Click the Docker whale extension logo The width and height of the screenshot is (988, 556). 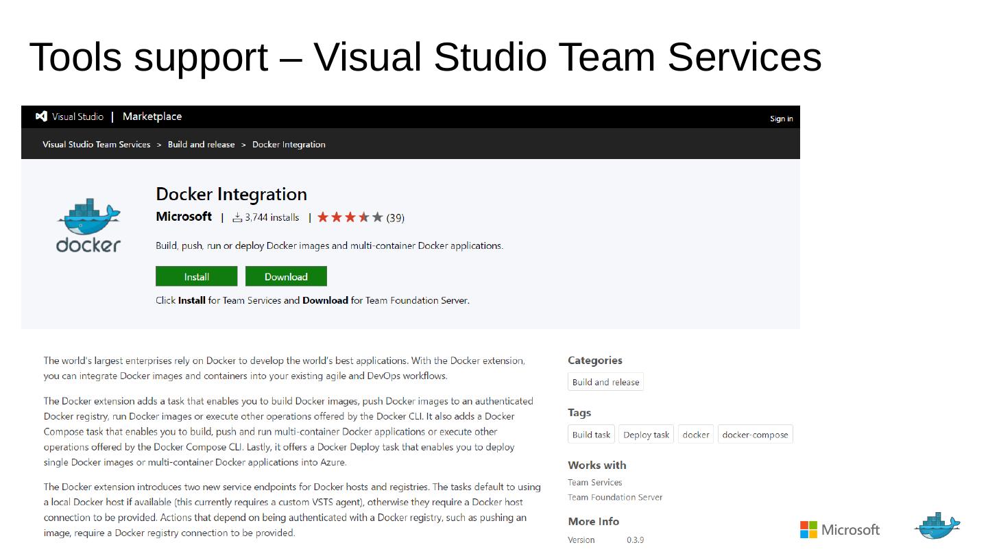88,225
